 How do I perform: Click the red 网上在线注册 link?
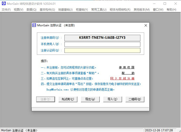coord(122,79)
